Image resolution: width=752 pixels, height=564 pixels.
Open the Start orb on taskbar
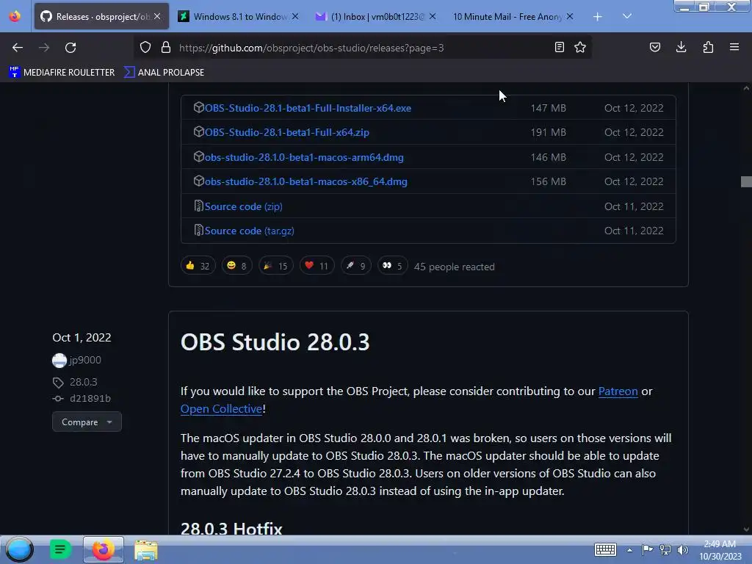19,549
